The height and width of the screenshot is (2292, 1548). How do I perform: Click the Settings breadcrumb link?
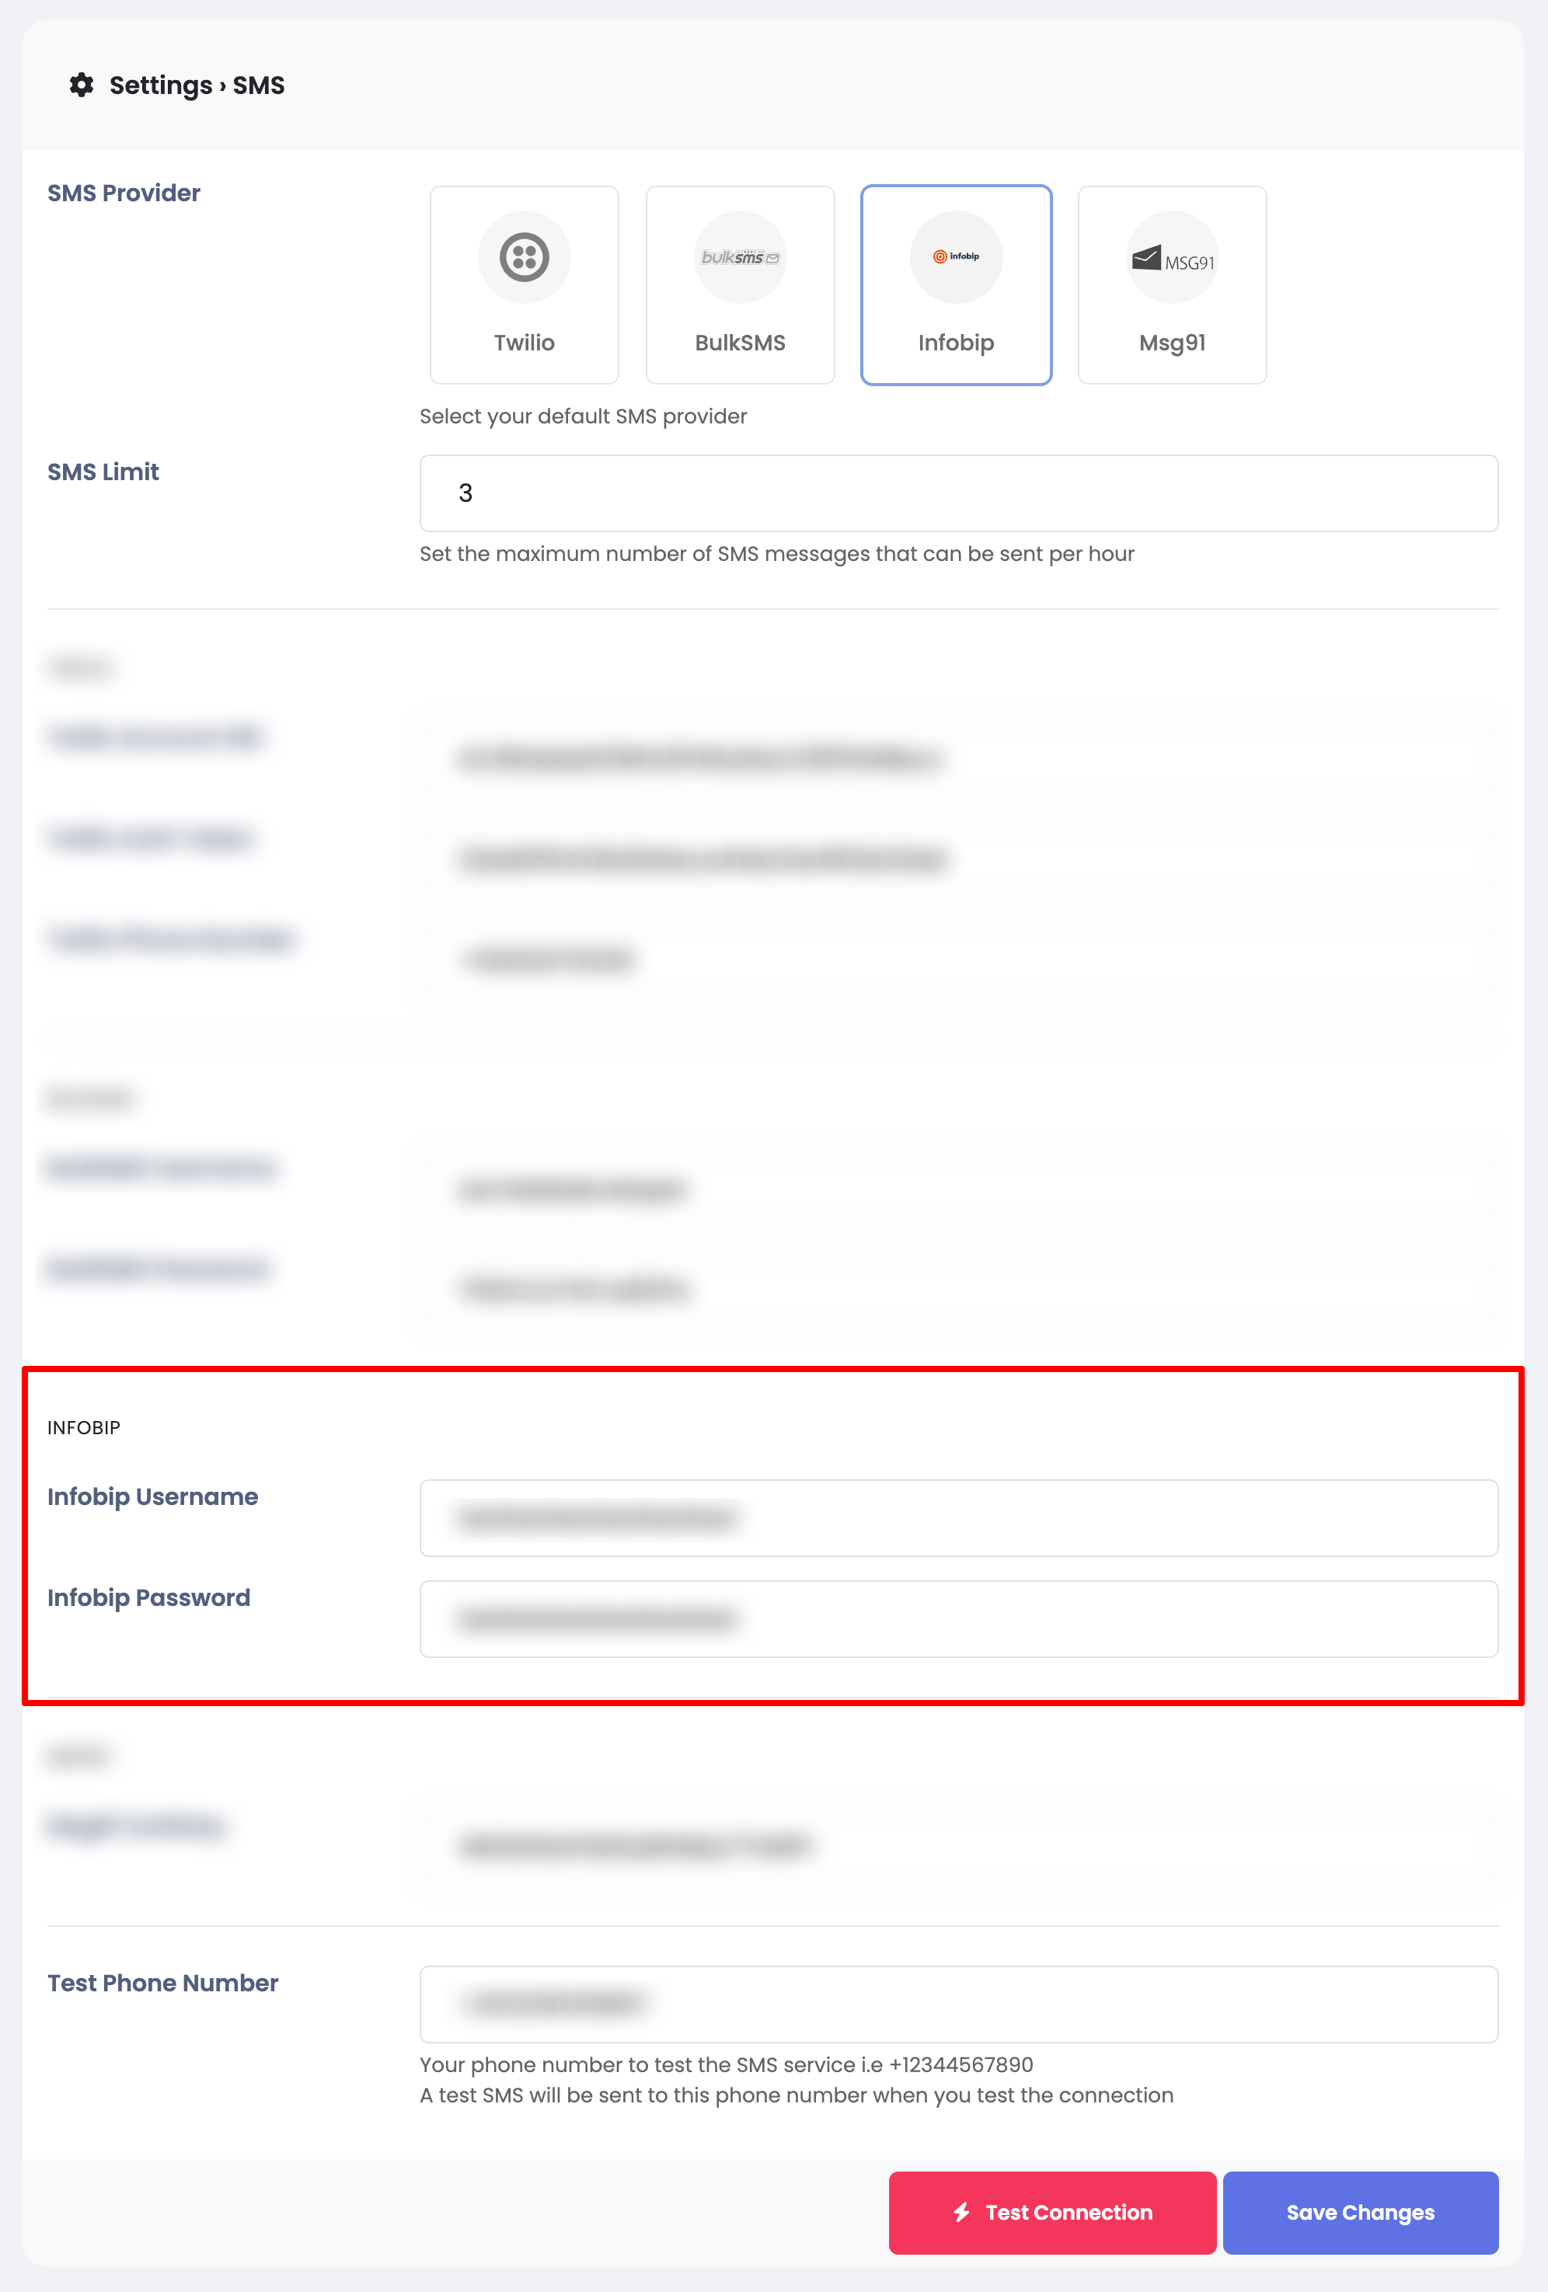161,85
